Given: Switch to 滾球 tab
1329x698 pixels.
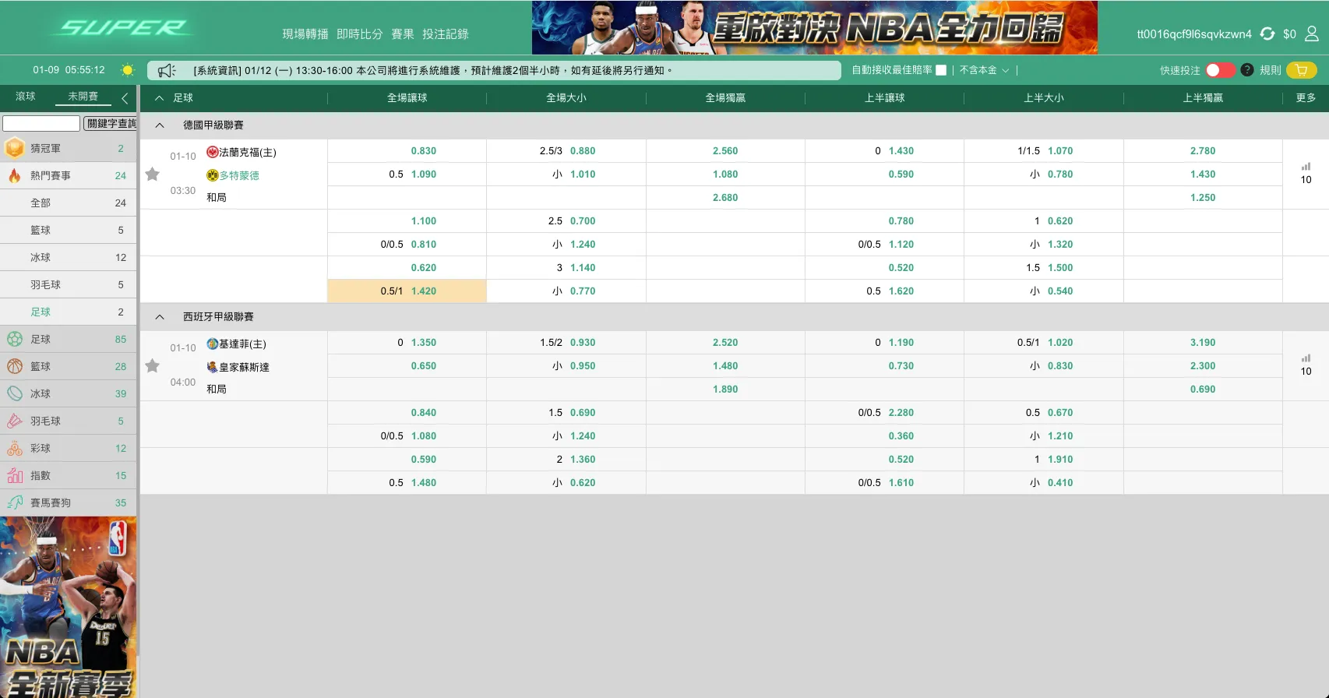Looking at the screenshot, I should (x=26, y=97).
